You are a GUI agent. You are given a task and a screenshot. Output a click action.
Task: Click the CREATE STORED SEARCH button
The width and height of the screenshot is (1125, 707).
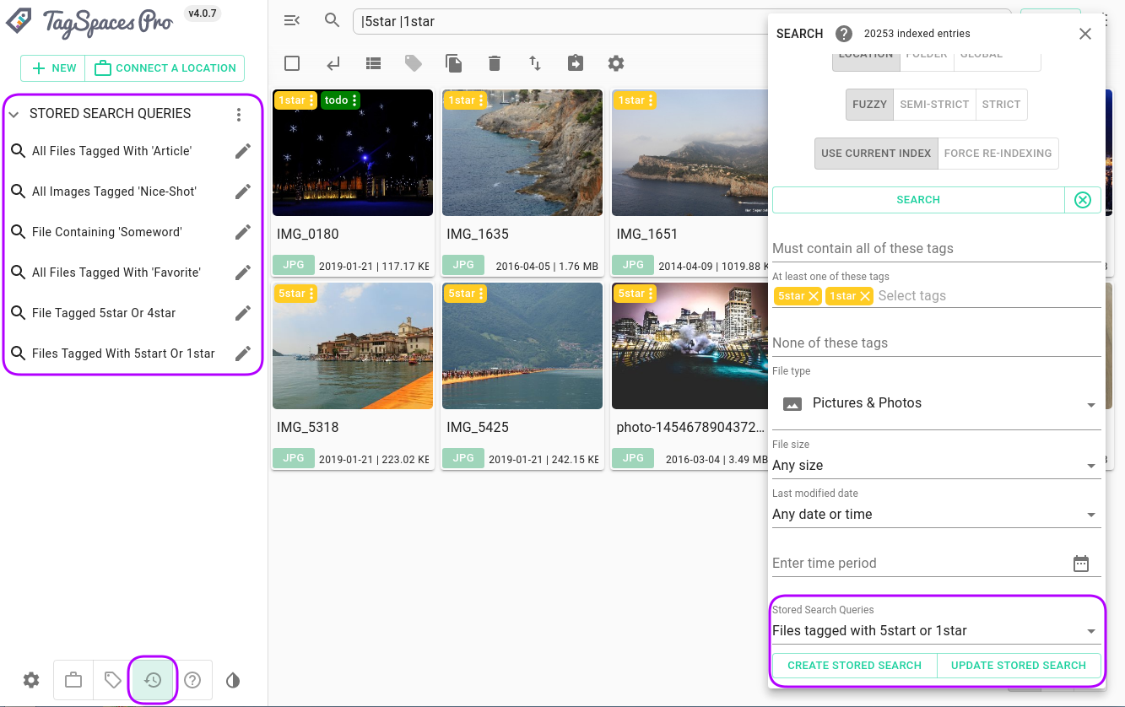pyautogui.click(x=853, y=665)
